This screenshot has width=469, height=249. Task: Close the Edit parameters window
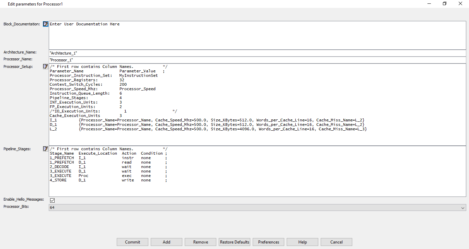pyautogui.click(x=460, y=4)
